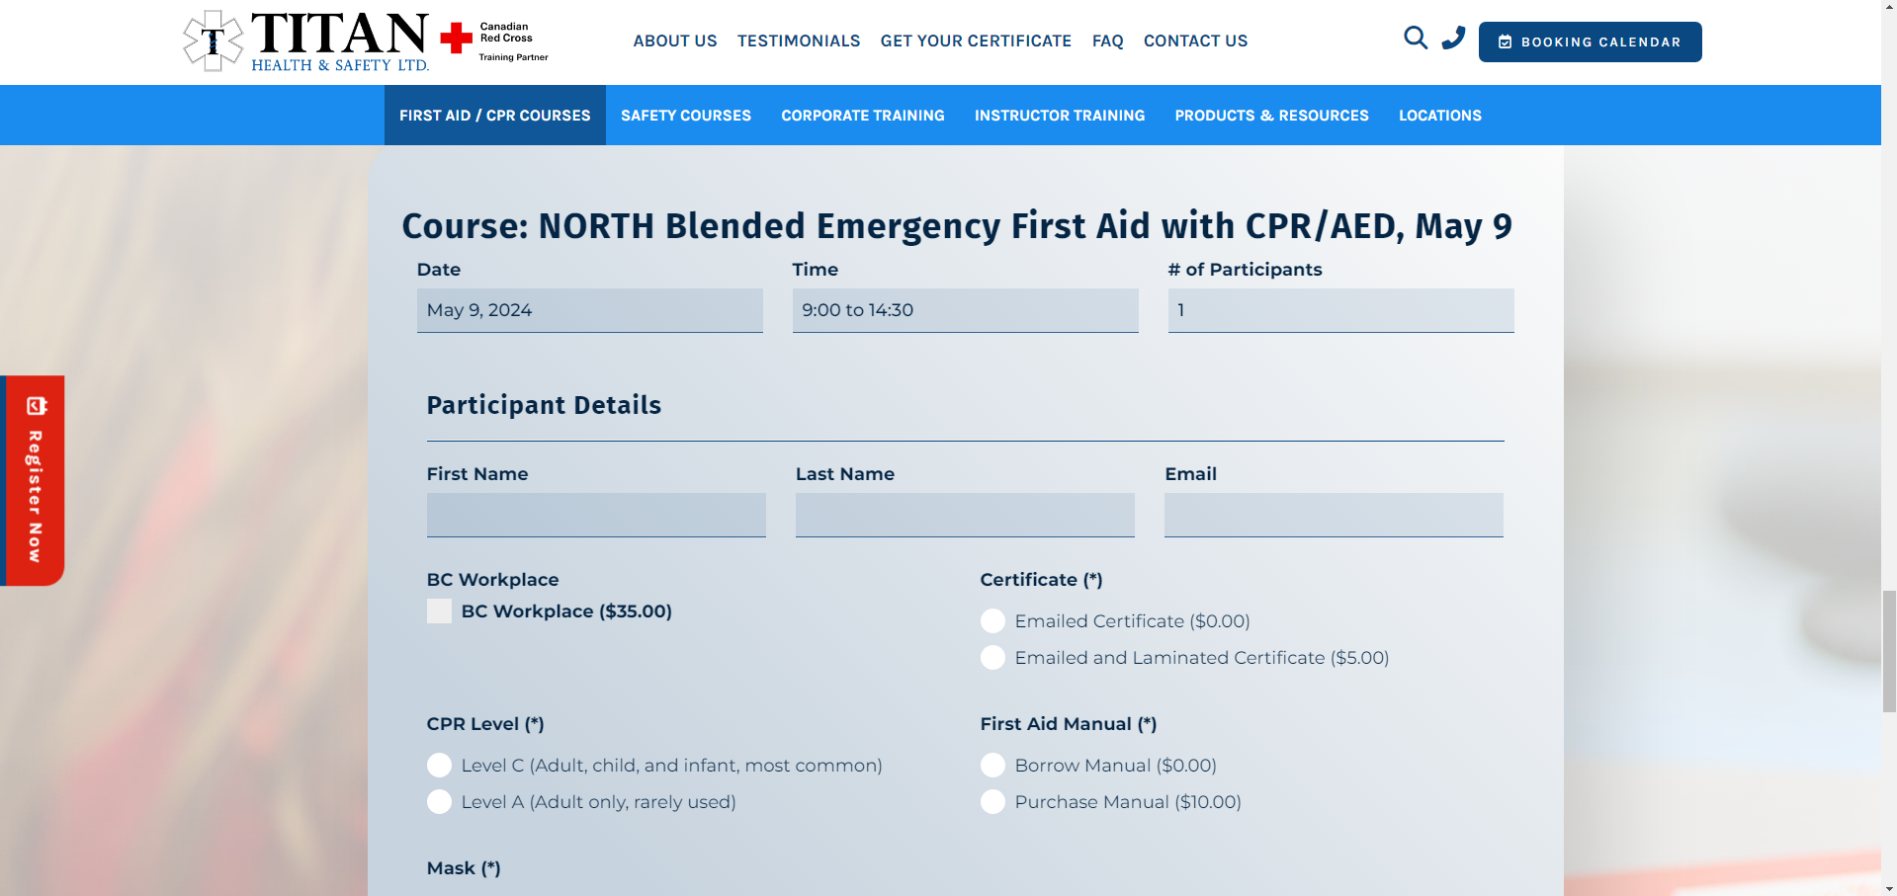The height and width of the screenshot is (896, 1897).
Task: Open the site search magnifier icon
Action: coord(1416,39)
